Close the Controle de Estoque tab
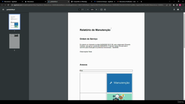The height and width of the screenshot is (104, 185). (x=114, y=2)
